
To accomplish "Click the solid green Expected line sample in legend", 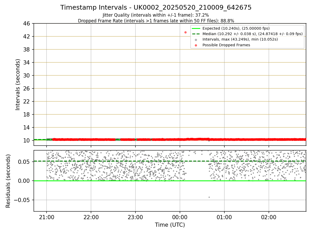I will tap(196, 28).
